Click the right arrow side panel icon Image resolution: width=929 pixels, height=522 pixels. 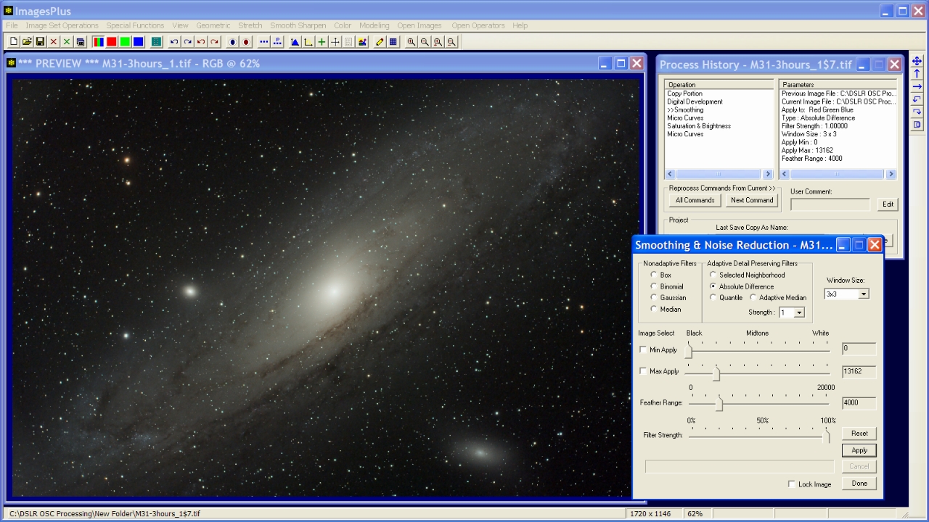point(917,87)
